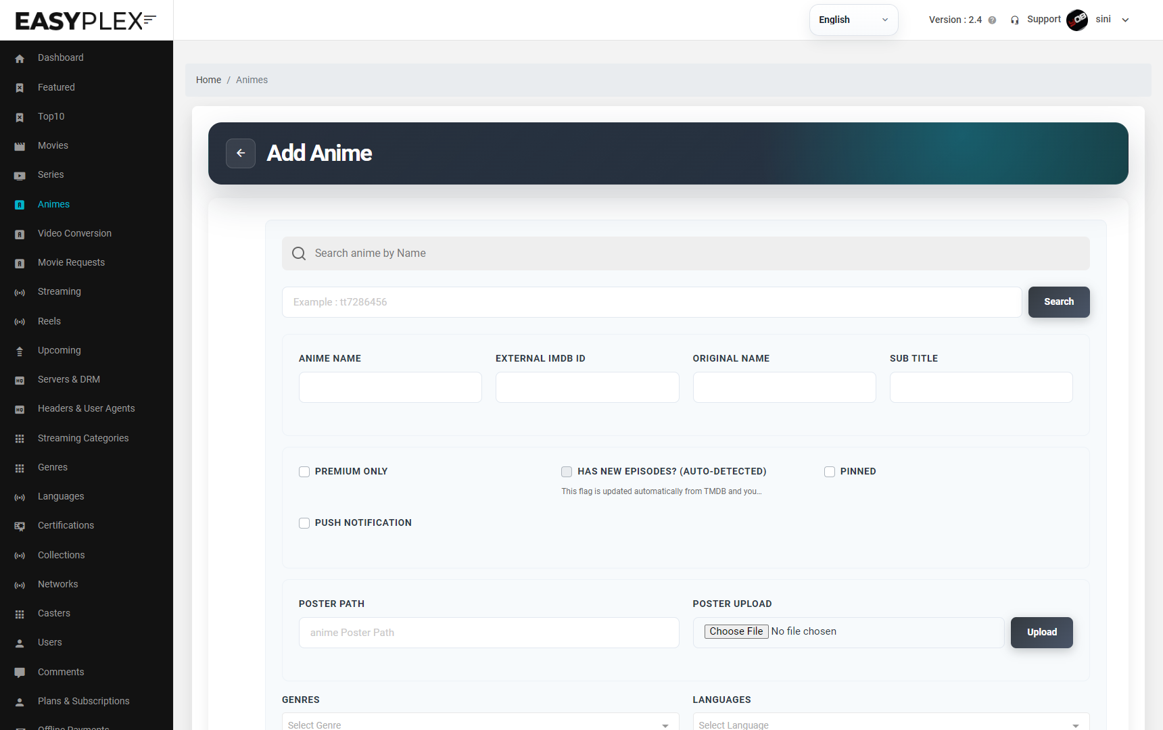Screen dimensions: 1163x730
Task: Enable the Pinned checkbox
Action: pyautogui.click(x=830, y=472)
